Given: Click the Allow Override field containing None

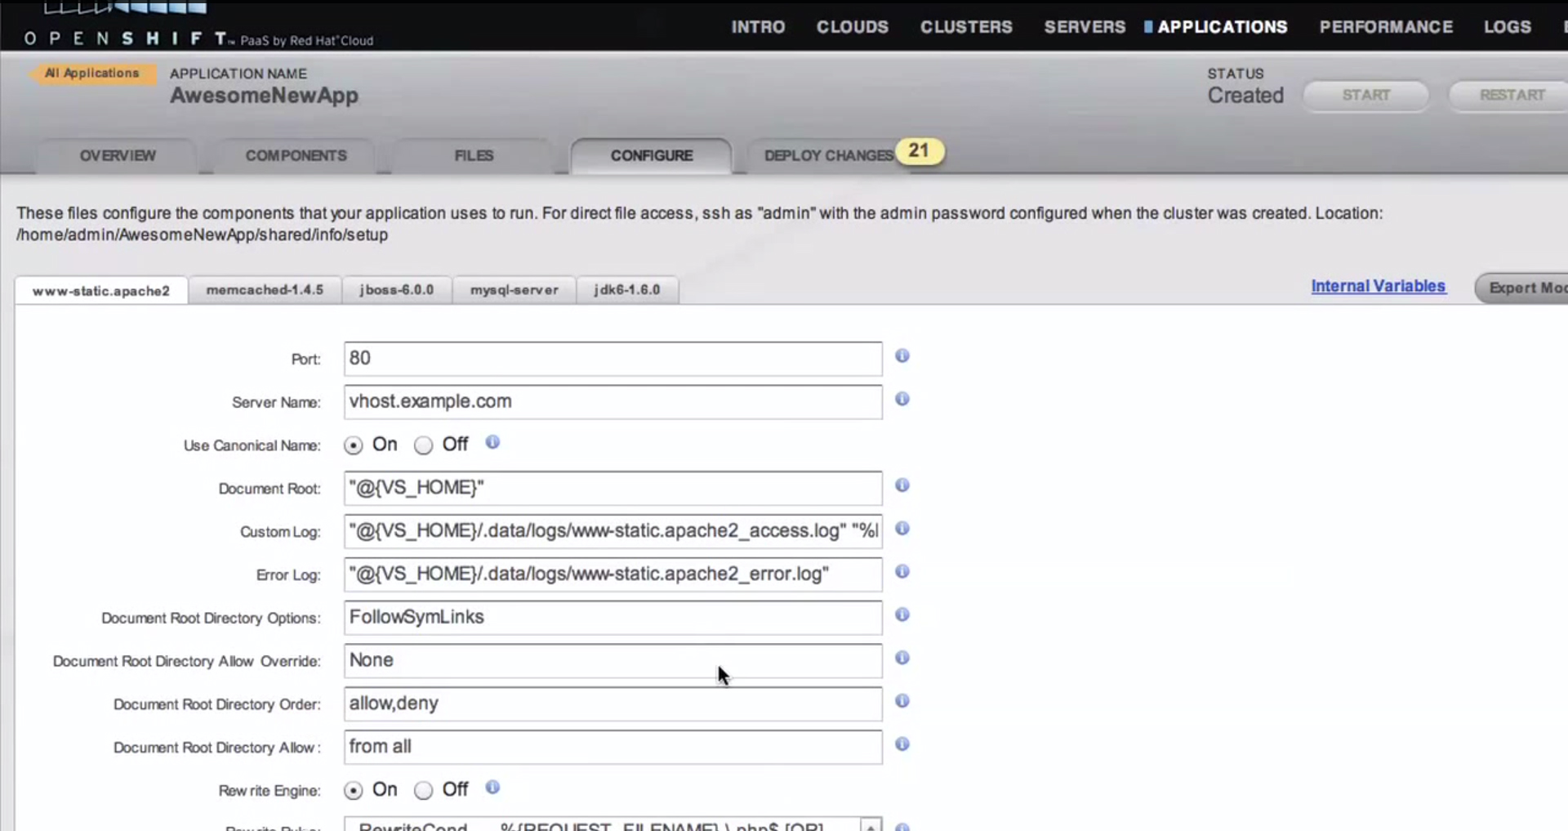Looking at the screenshot, I should pyautogui.click(x=612, y=660).
